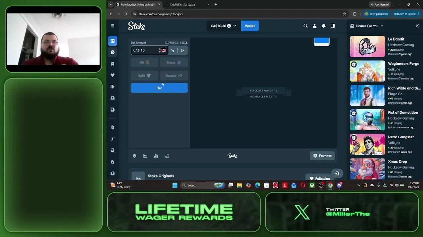Click the Stake logo in header

[x=136, y=26]
